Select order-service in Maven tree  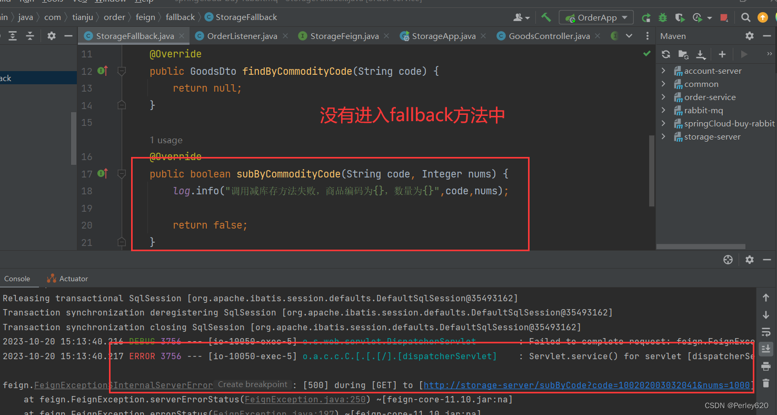point(710,97)
